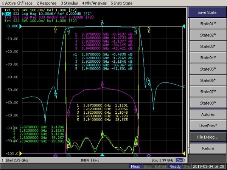
Task: Save to State08 softkey
Action: tap(208, 103)
